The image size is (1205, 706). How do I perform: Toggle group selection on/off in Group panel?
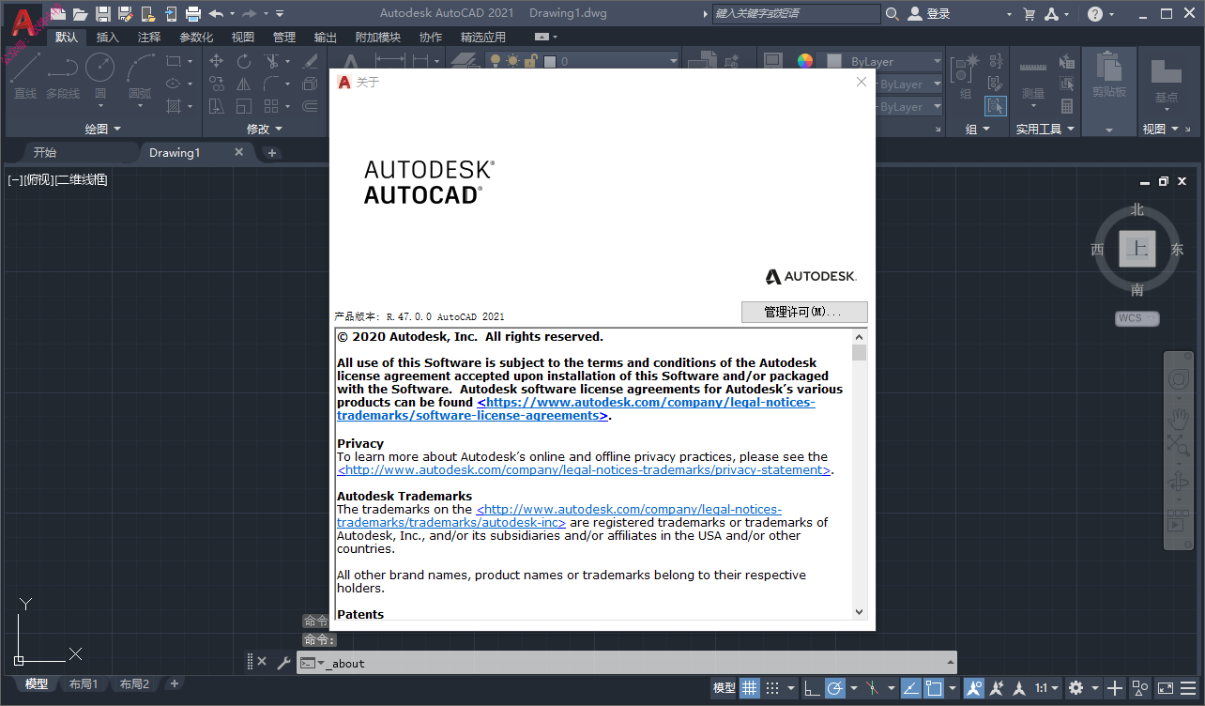coord(996,106)
